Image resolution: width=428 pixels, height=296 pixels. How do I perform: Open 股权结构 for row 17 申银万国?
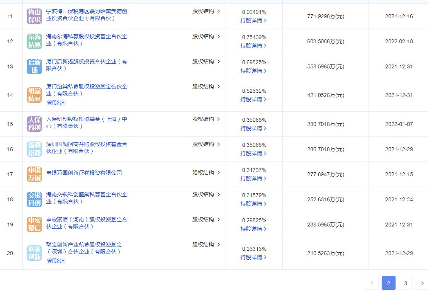coord(206,173)
